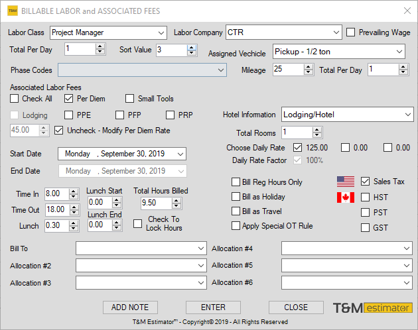The image size is (418, 330).
Task: Tick the second 0.00 daily rate checkbox
Action: pos(345,148)
